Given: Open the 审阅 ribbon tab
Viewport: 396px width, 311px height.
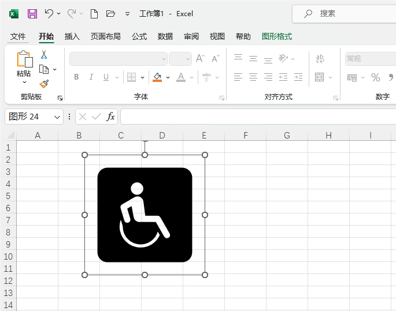Looking at the screenshot, I should coord(191,36).
